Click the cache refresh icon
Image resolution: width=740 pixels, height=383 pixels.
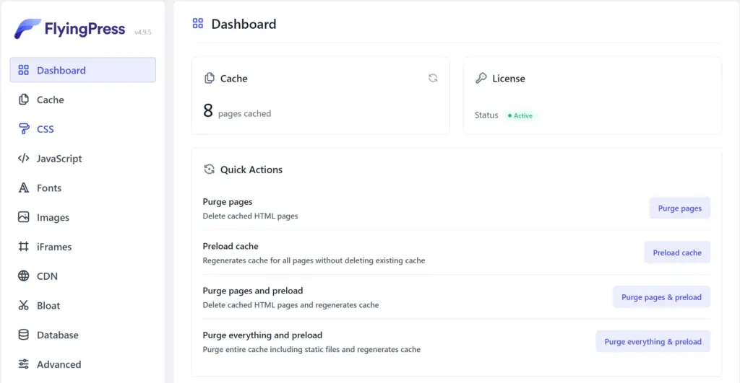[433, 78]
